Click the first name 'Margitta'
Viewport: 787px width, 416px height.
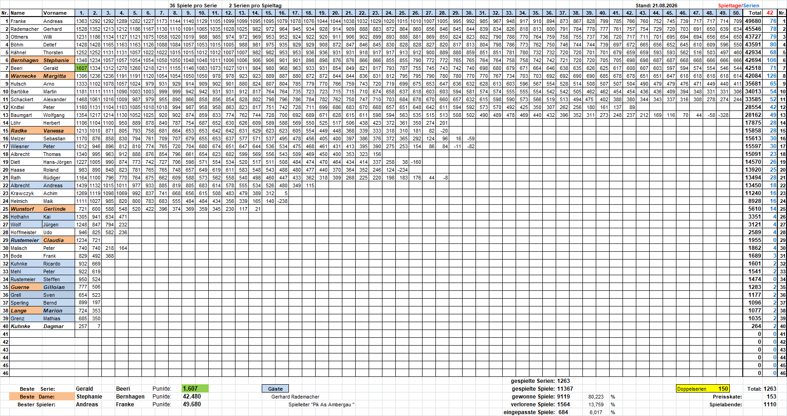(x=58, y=76)
